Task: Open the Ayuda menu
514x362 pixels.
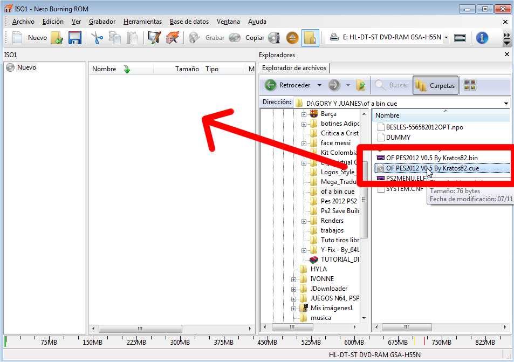Action: click(257, 22)
